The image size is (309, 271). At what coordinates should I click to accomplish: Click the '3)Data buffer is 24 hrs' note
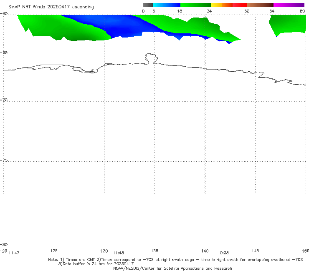96,264
